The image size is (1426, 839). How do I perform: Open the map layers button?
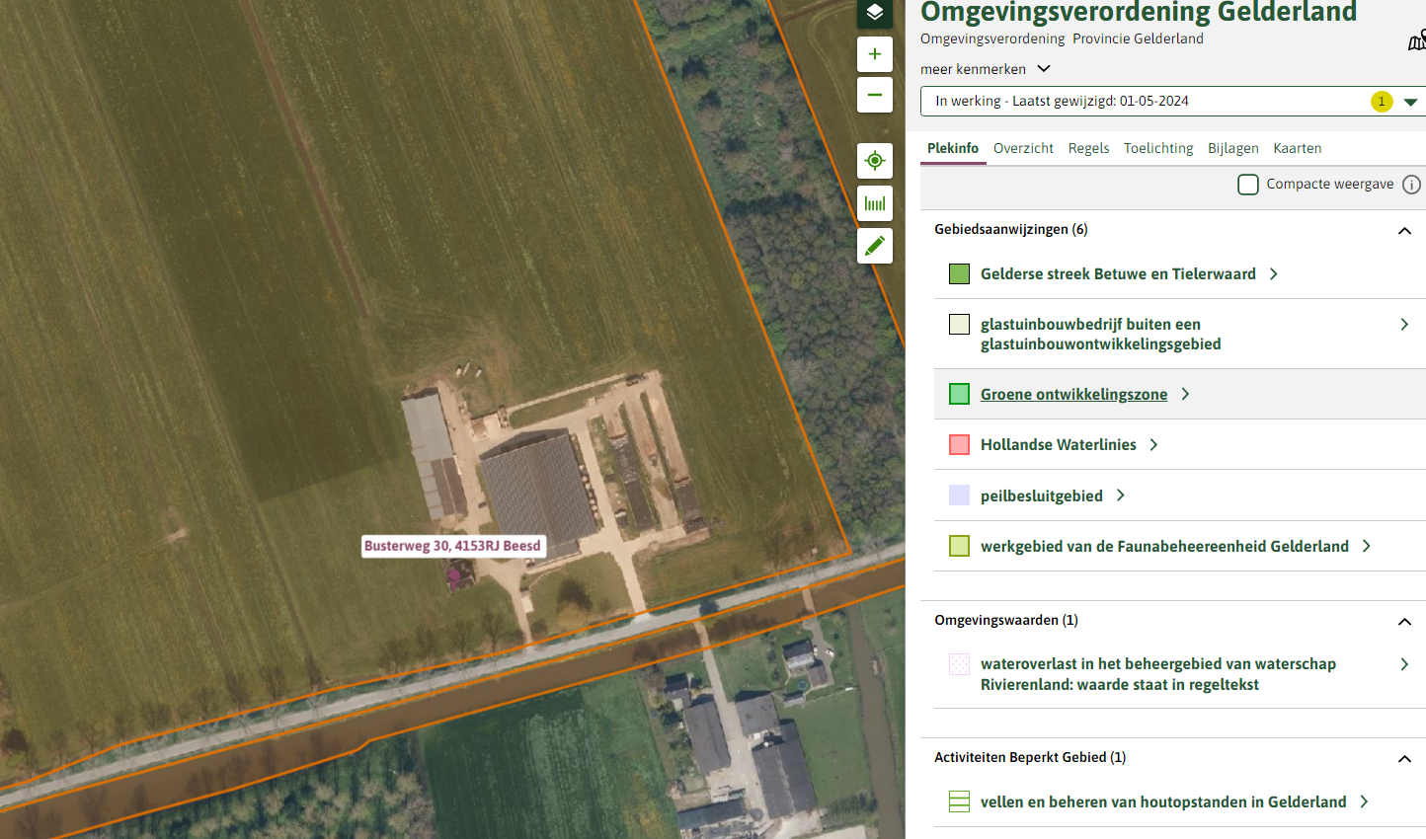(x=875, y=13)
